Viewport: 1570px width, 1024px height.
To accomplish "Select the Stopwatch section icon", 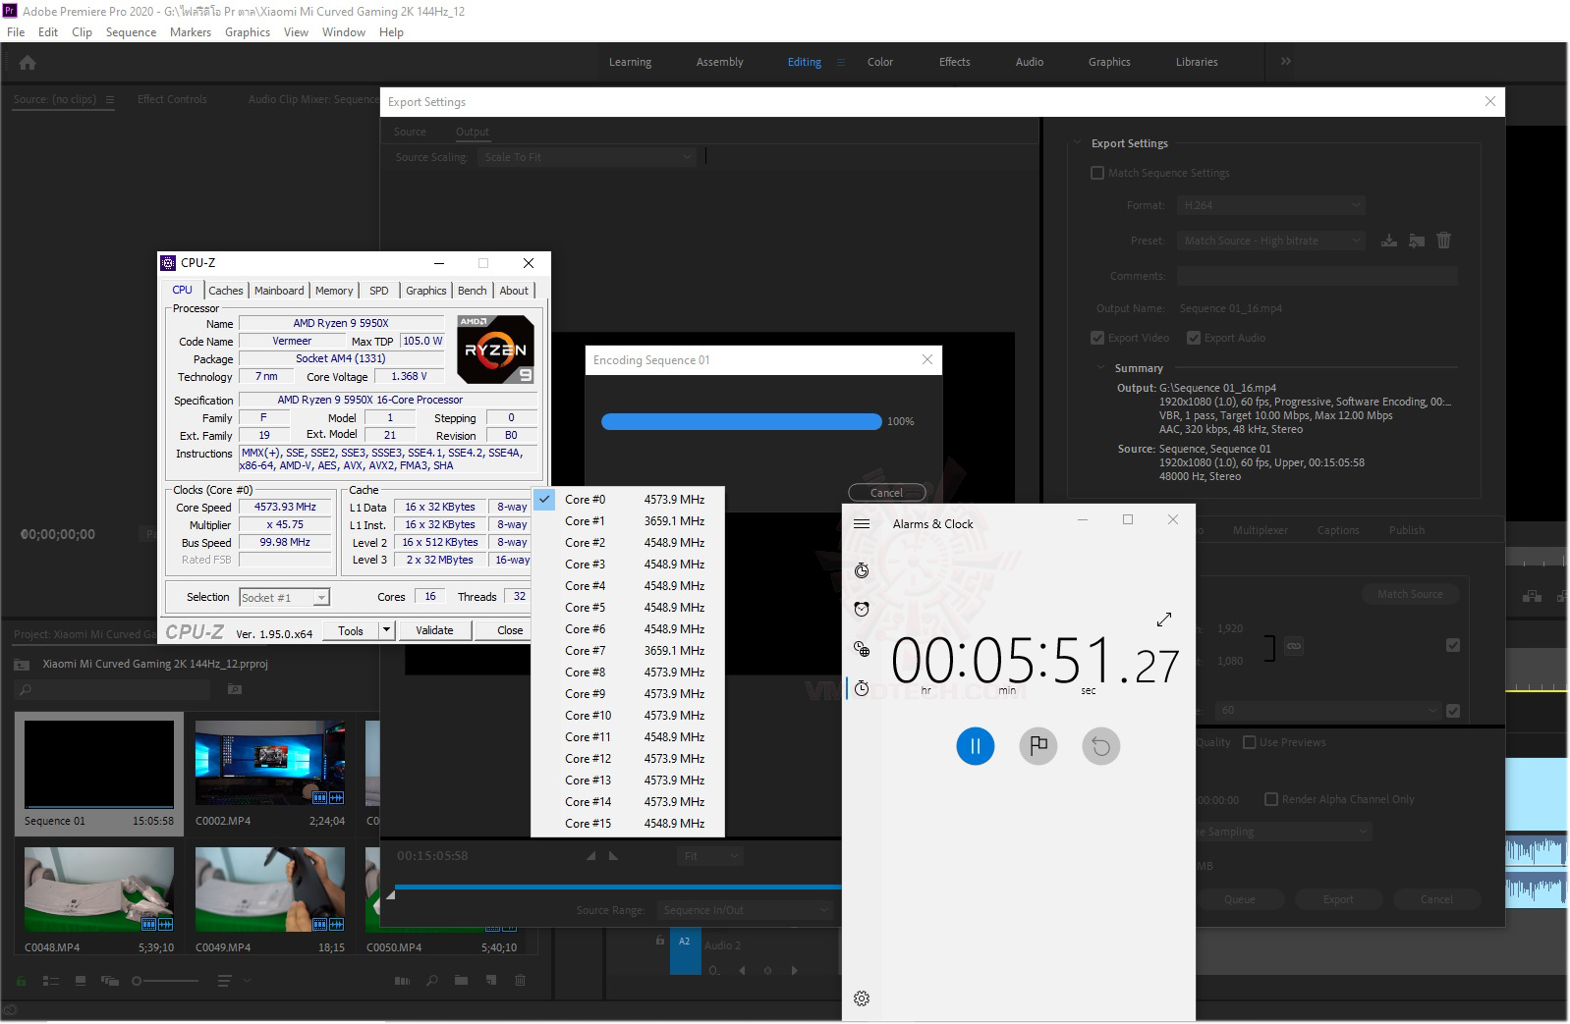I will (x=862, y=688).
